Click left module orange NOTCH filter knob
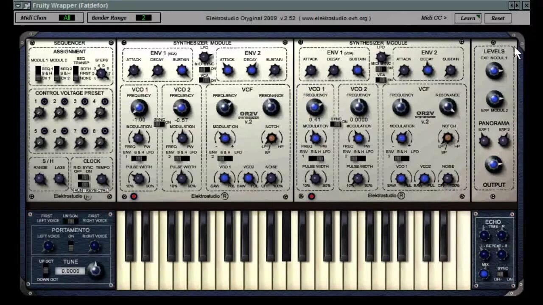 [x=271, y=138]
